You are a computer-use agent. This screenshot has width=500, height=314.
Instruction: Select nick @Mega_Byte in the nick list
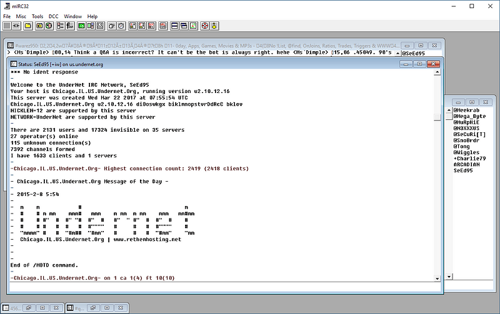coord(469,116)
